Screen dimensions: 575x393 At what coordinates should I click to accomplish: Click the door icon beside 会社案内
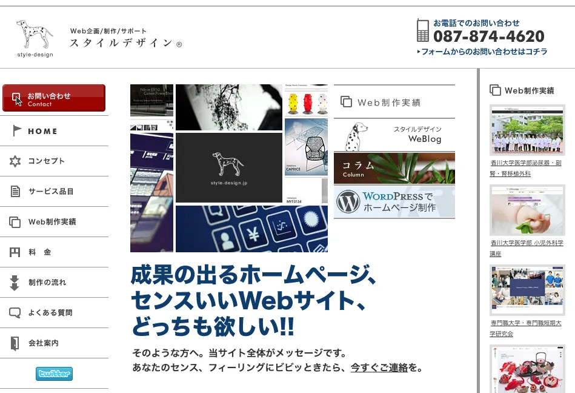[x=15, y=343]
